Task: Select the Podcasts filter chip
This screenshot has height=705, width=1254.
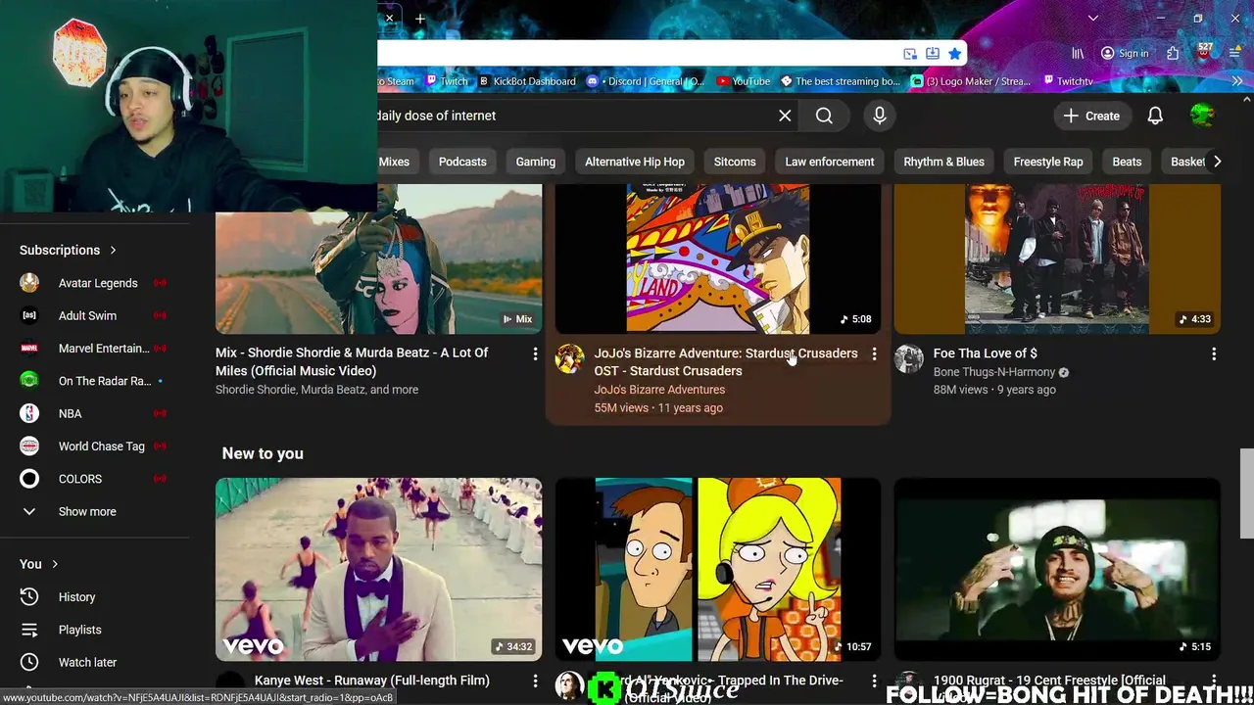Action: click(462, 162)
